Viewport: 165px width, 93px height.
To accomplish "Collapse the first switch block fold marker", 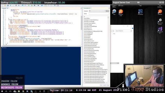I will [5, 20].
